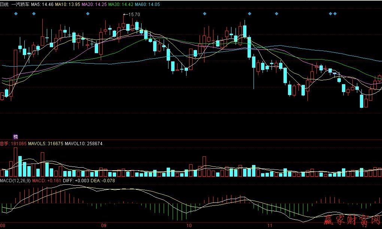The height and width of the screenshot is (229, 382).
Task: Click the yellow MA10: 13.95 label
Action: click(67, 4)
